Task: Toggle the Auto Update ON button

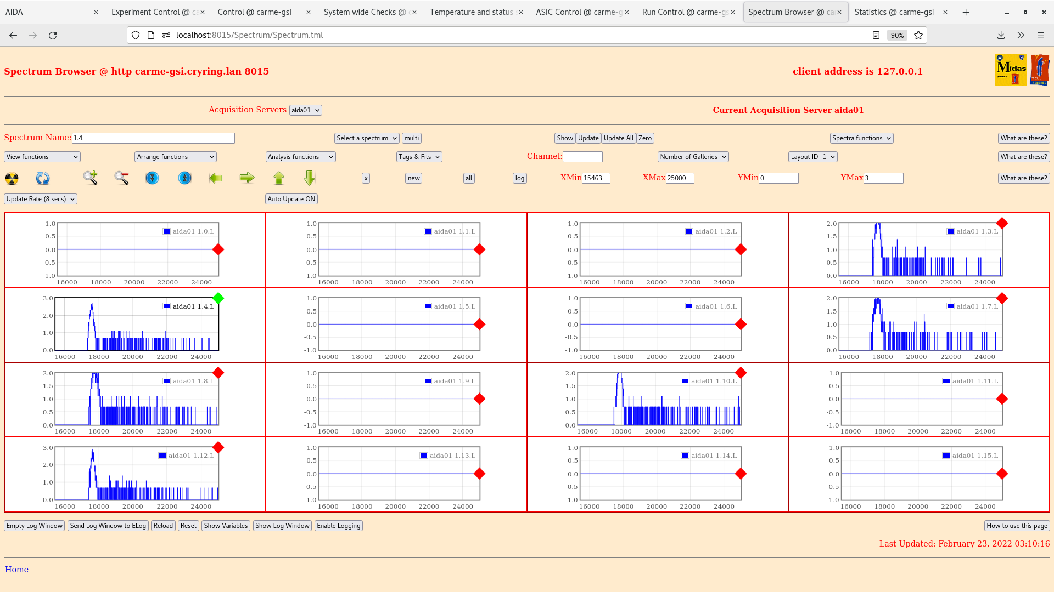Action: point(291,199)
